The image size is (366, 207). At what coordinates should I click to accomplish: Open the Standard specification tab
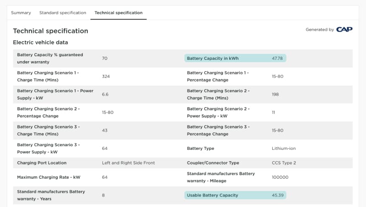coord(63,13)
